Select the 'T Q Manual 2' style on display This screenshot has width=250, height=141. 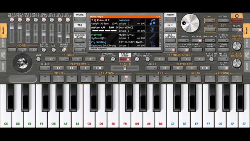tap(100, 20)
